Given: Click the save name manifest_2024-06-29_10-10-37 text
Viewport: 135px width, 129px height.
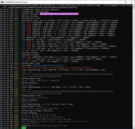Looking at the screenshot, I should tap(48, 65).
